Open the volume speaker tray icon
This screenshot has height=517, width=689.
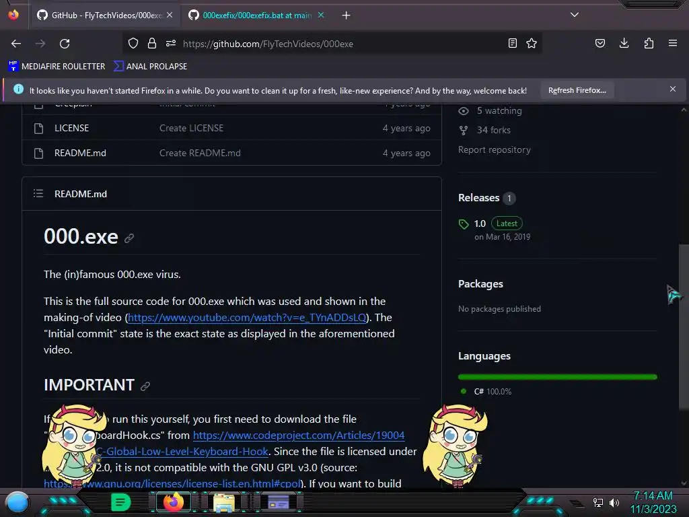click(614, 502)
